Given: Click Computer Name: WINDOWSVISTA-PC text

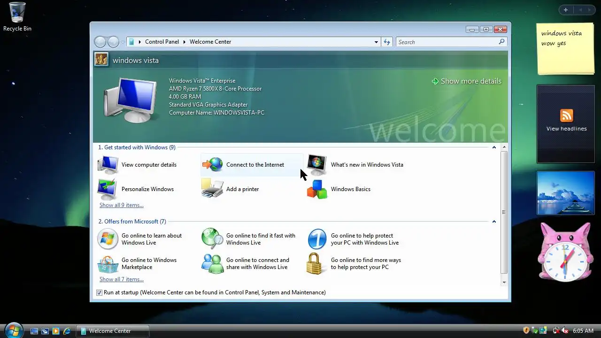Looking at the screenshot, I should (x=216, y=113).
